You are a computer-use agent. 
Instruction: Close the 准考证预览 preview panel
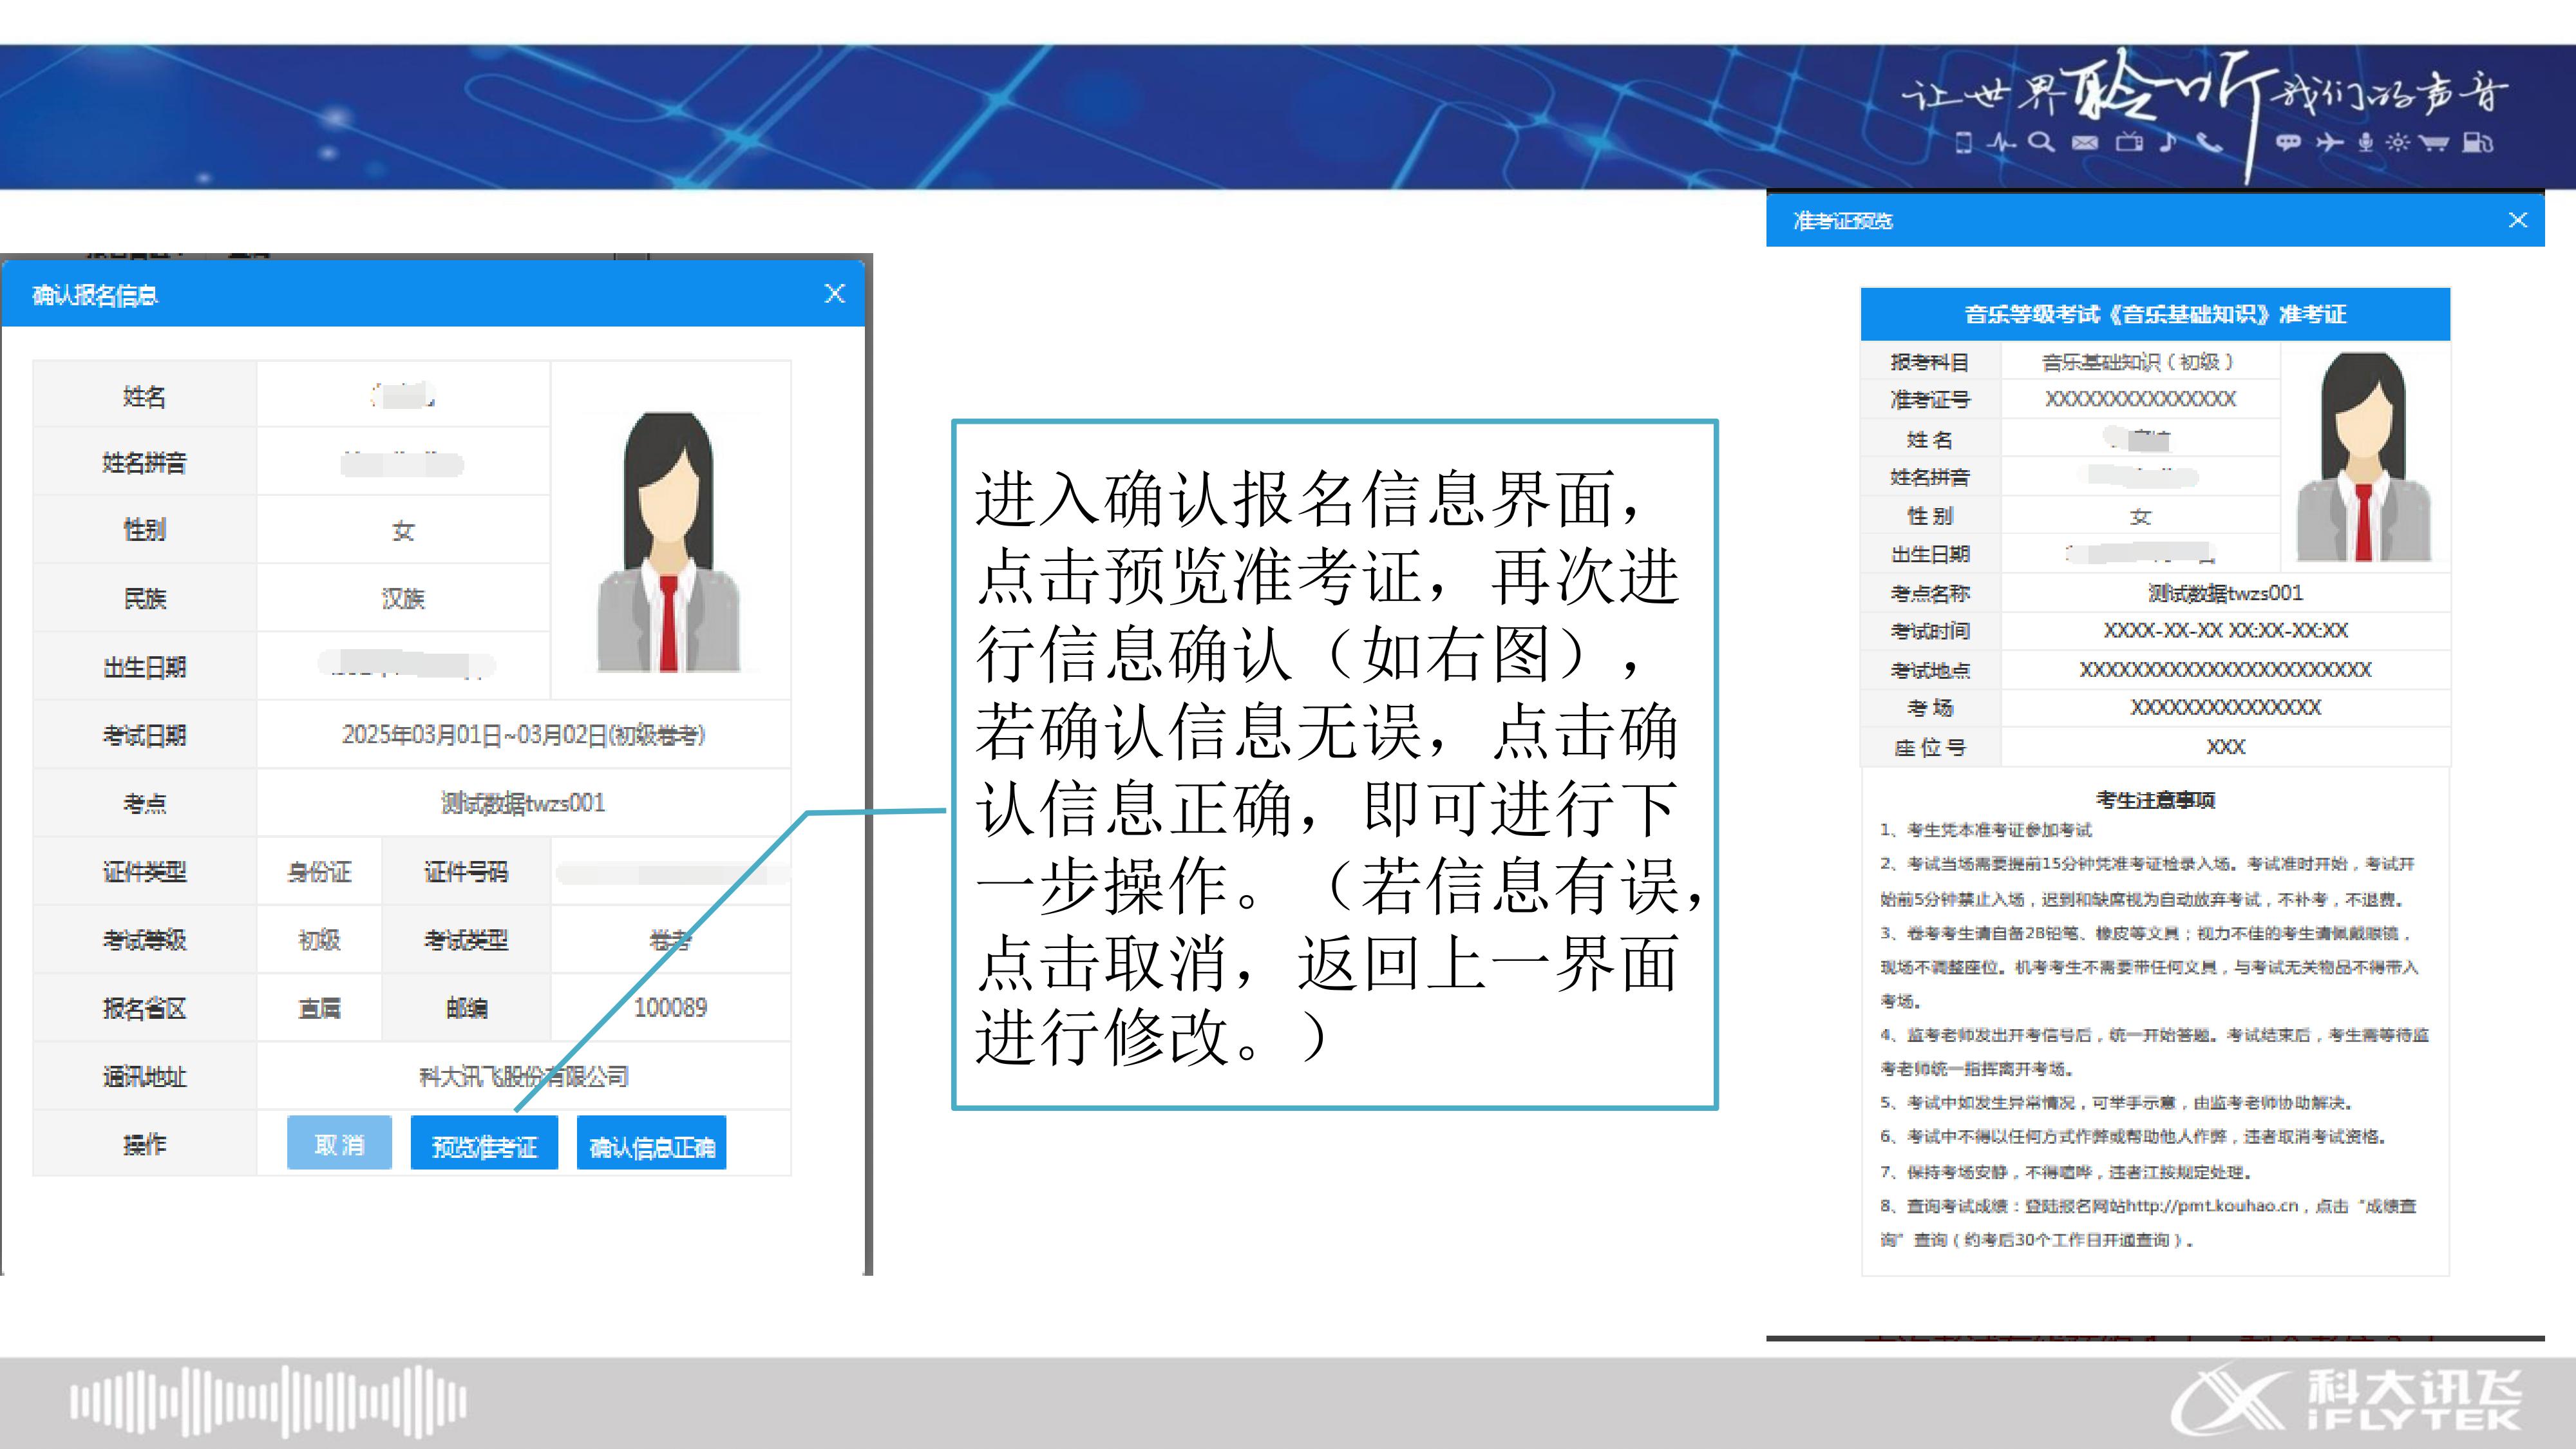click(x=2518, y=220)
